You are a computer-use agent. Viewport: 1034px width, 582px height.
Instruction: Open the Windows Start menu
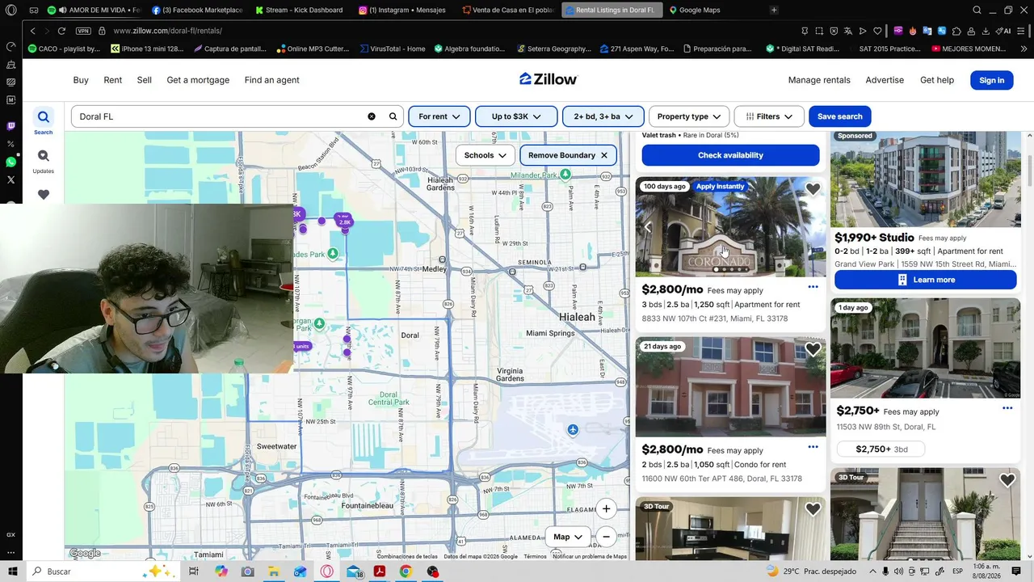(12, 571)
